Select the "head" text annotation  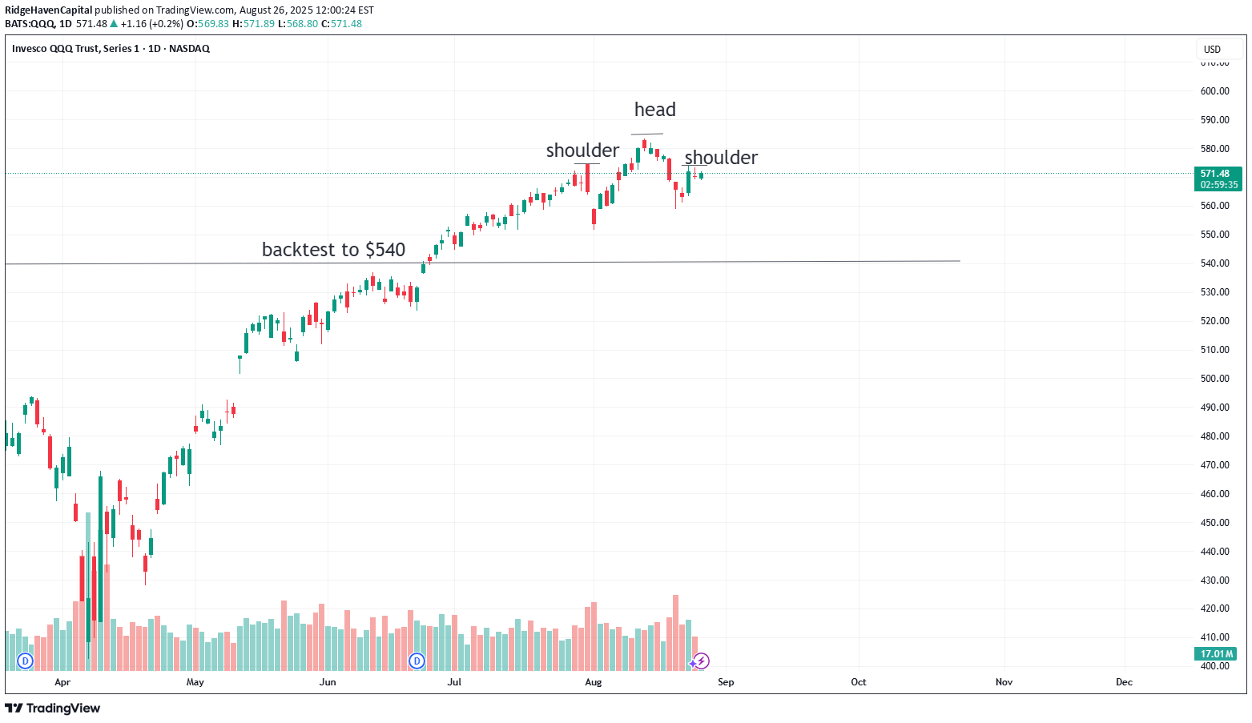(654, 110)
